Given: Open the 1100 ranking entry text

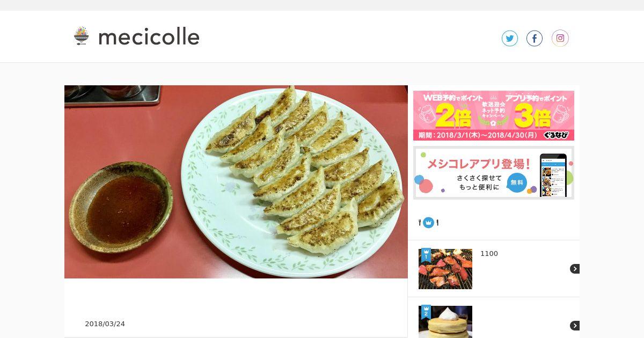Looking at the screenshot, I should point(489,254).
